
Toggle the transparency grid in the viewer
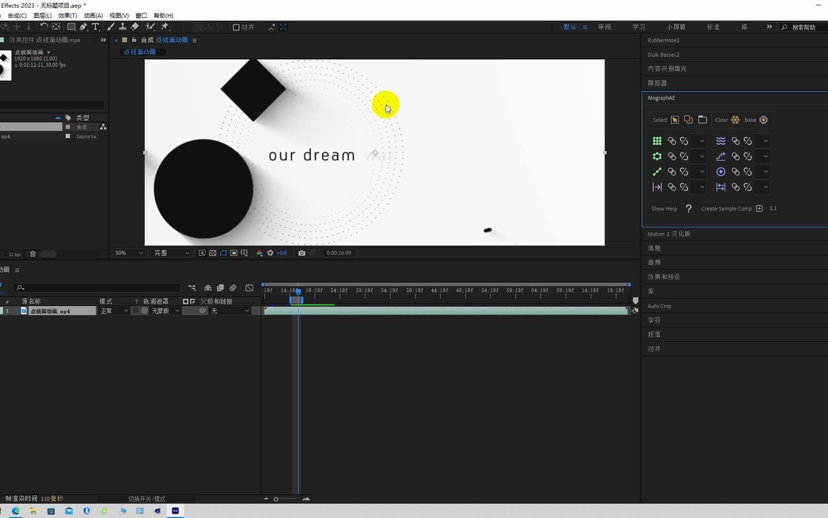point(213,253)
